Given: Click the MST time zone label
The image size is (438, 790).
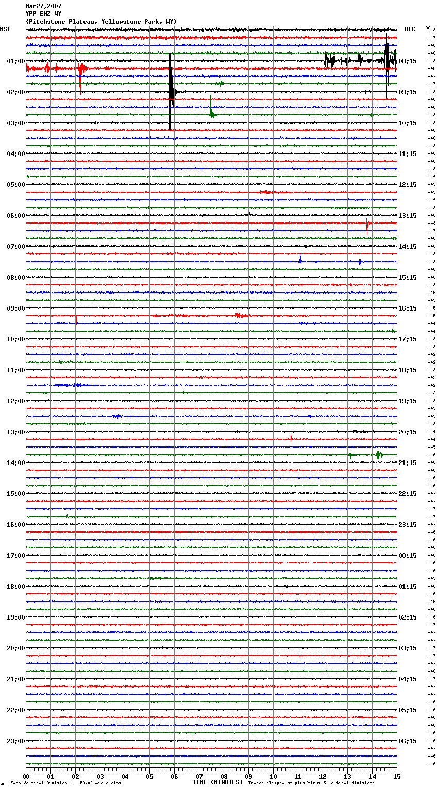Looking at the screenshot, I should pyautogui.click(x=5, y=29).
